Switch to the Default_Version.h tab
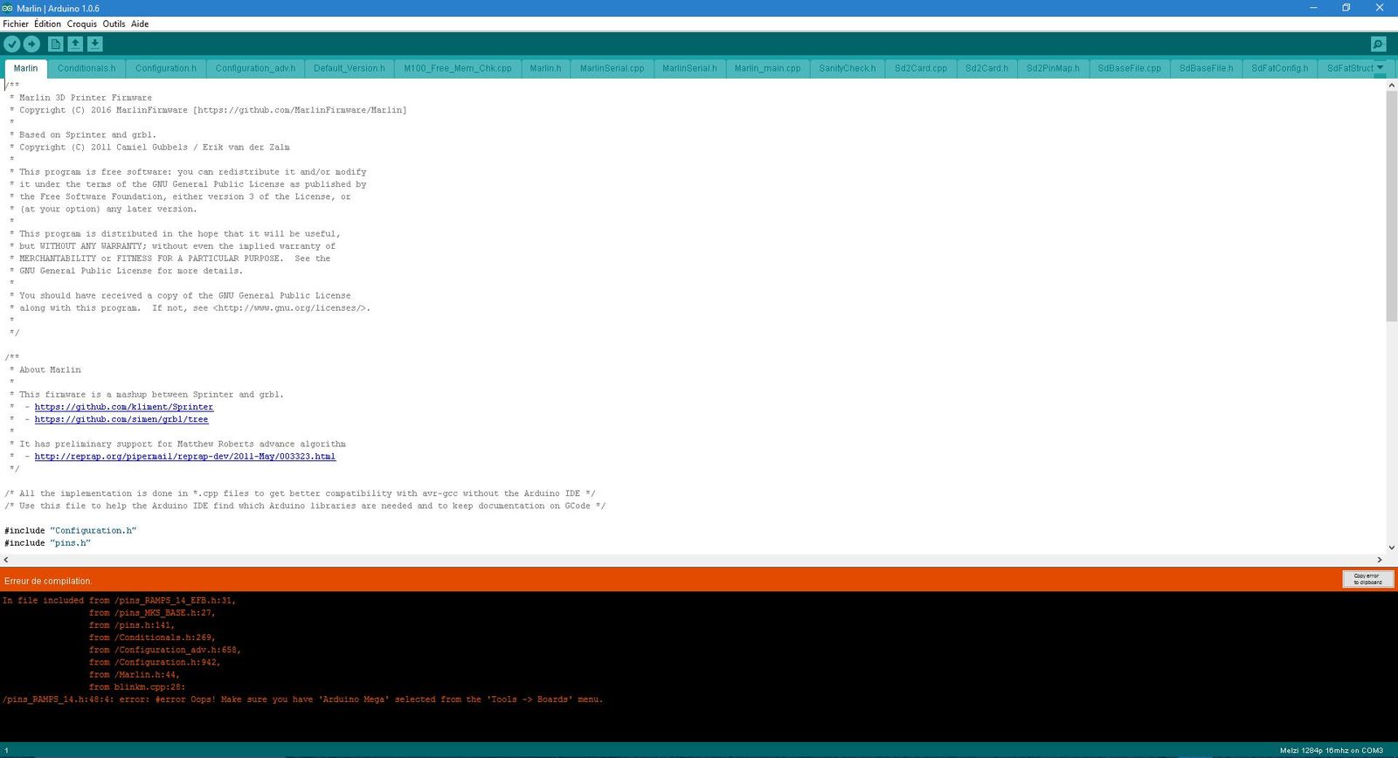 349,68
